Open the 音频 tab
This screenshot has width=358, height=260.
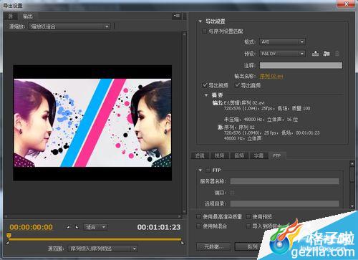pyautogui.click(x=239, y=155)
